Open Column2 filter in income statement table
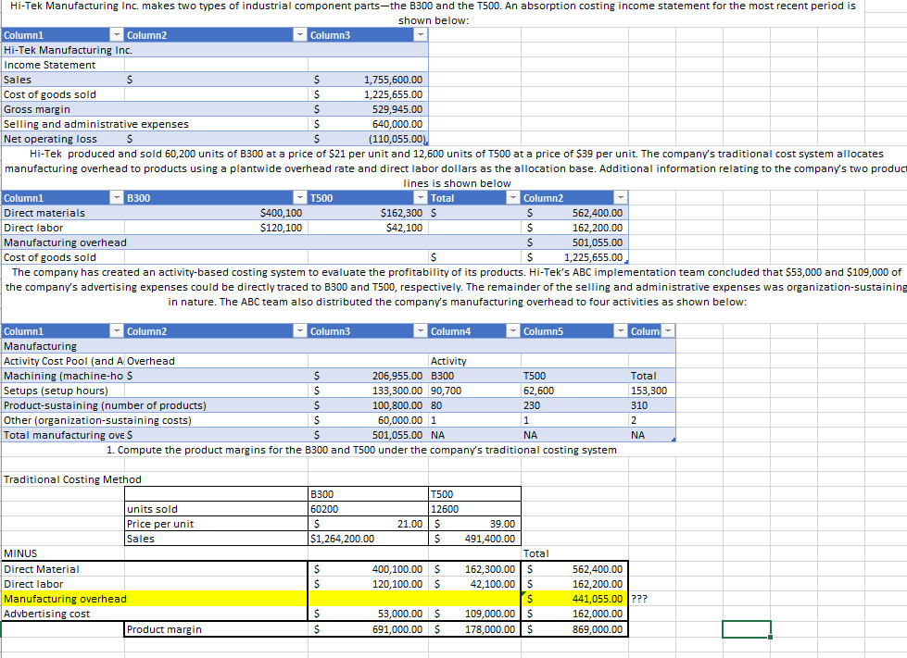The image size is (907, 658). 300,35
